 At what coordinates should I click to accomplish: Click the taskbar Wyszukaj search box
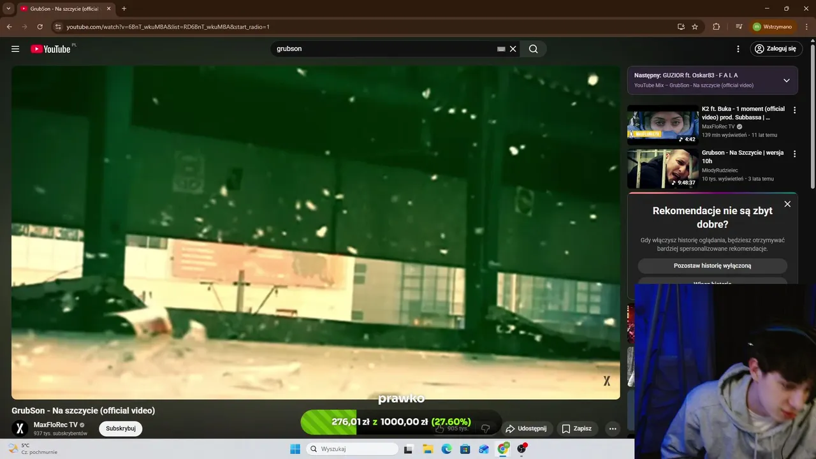click(x=353, y=449)
